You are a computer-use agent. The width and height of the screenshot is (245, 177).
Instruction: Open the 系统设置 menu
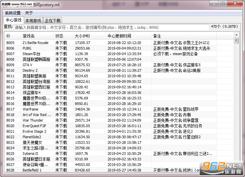(13, 13)
